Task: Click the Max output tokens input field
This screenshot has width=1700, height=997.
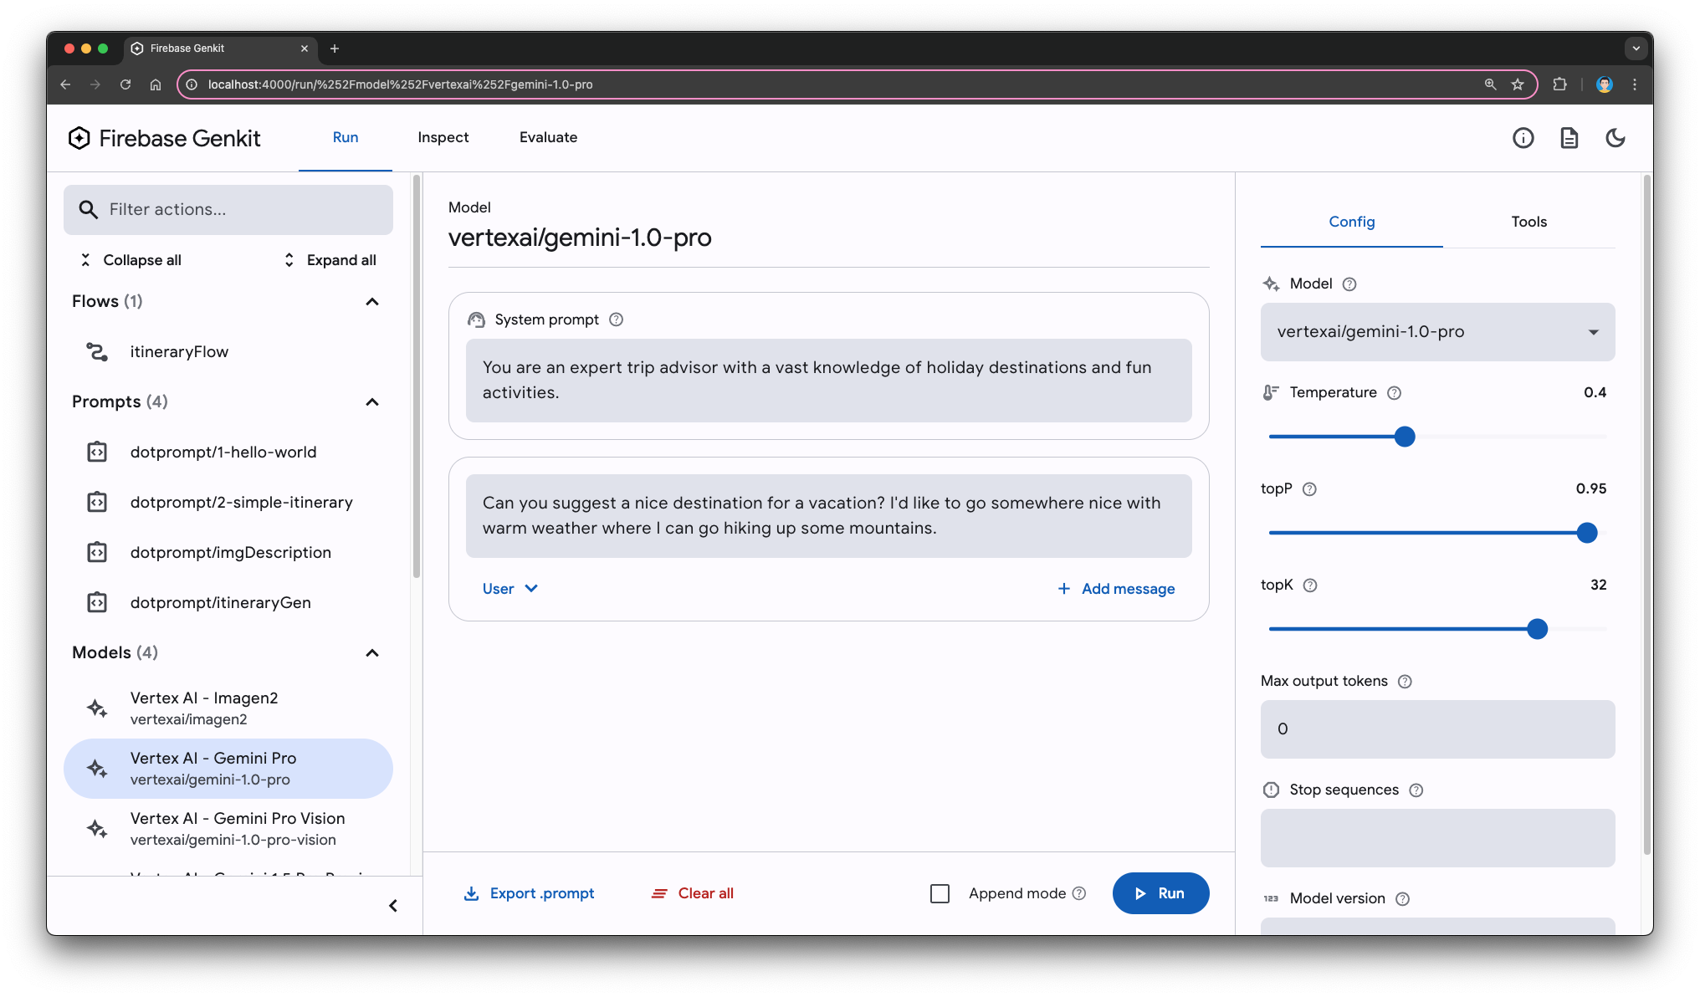Action: point(1437,728)
